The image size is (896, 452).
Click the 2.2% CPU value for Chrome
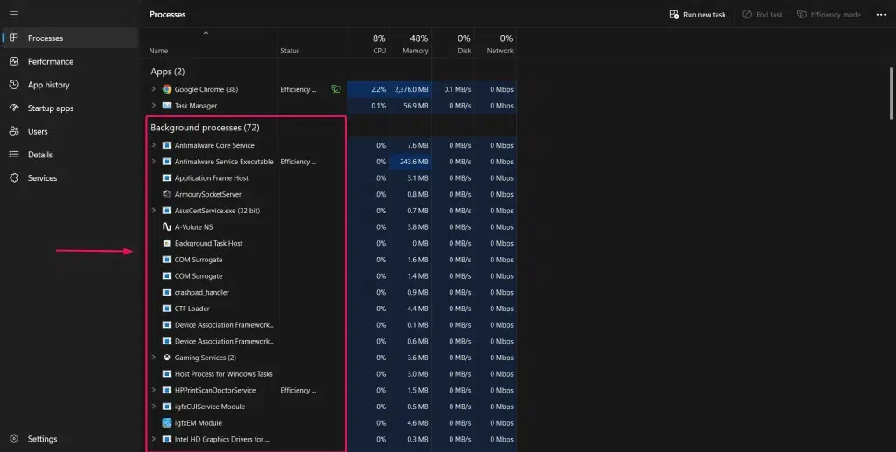(378, 89)
